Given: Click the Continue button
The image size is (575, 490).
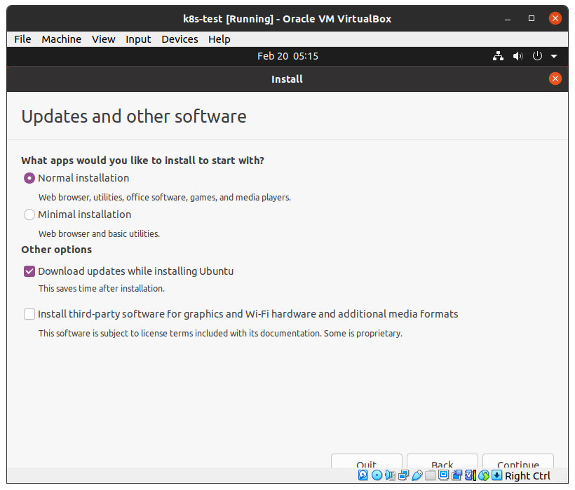Looking at the screenshot, I should coord(517,462).
